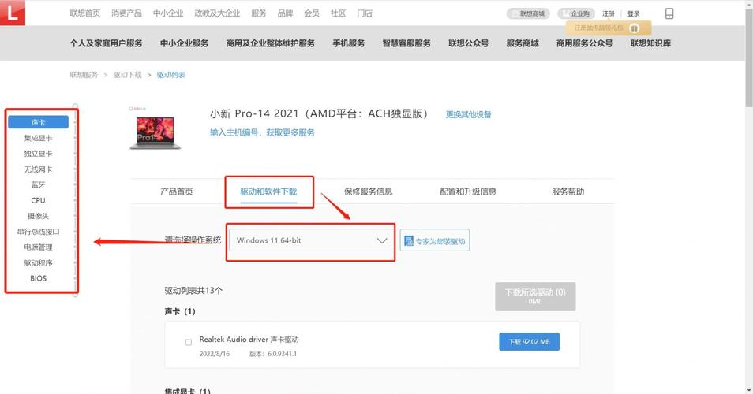This screenshot has height=394, width=753.
Task: Open 消费产品 in the top menu
Action: click(127, 13)
